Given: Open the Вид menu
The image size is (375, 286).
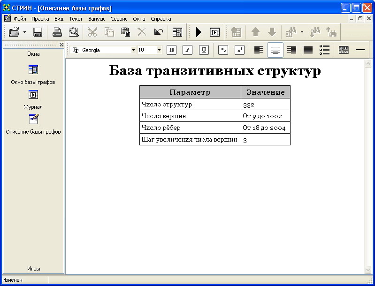Looking at the screenshot, I should pyautogui.click(x=59, y=19).
